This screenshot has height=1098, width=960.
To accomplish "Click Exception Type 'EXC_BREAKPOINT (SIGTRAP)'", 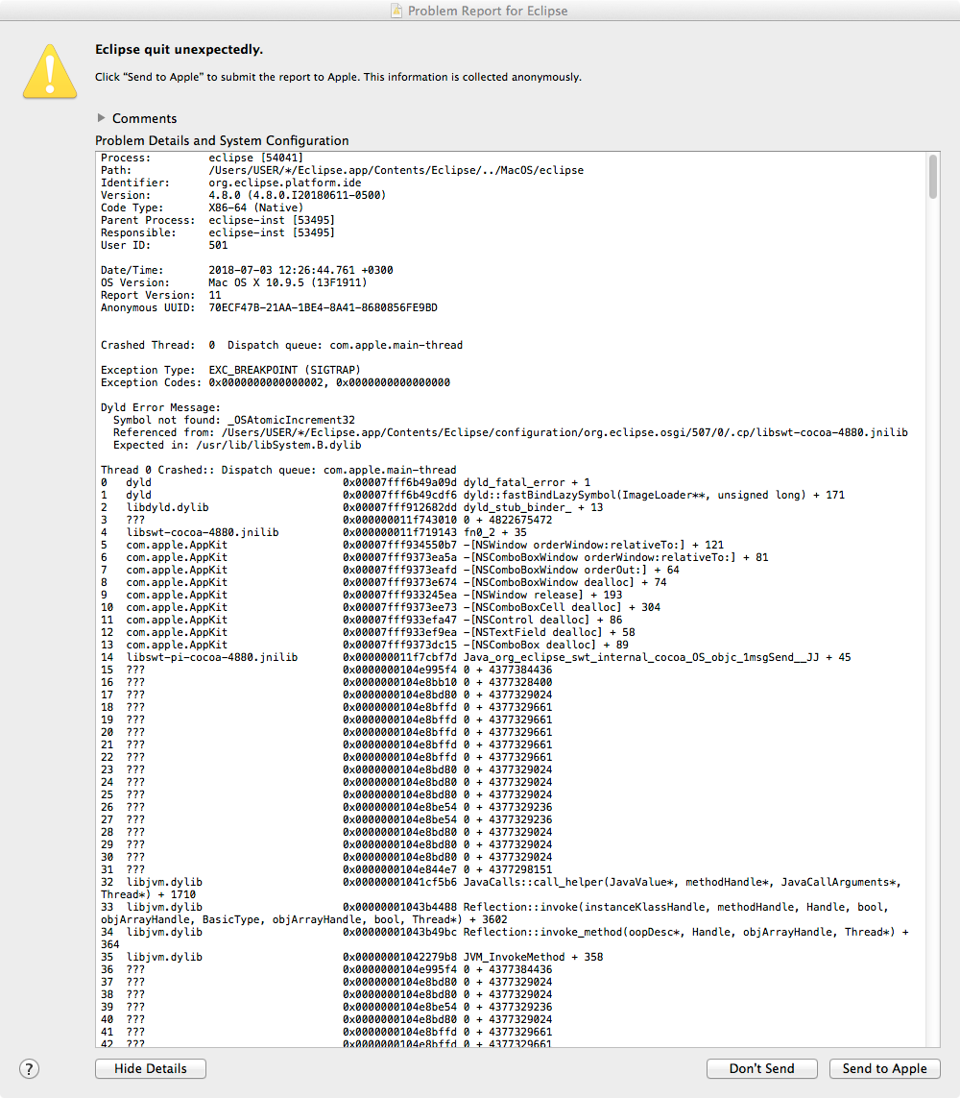I will (285, 370).
